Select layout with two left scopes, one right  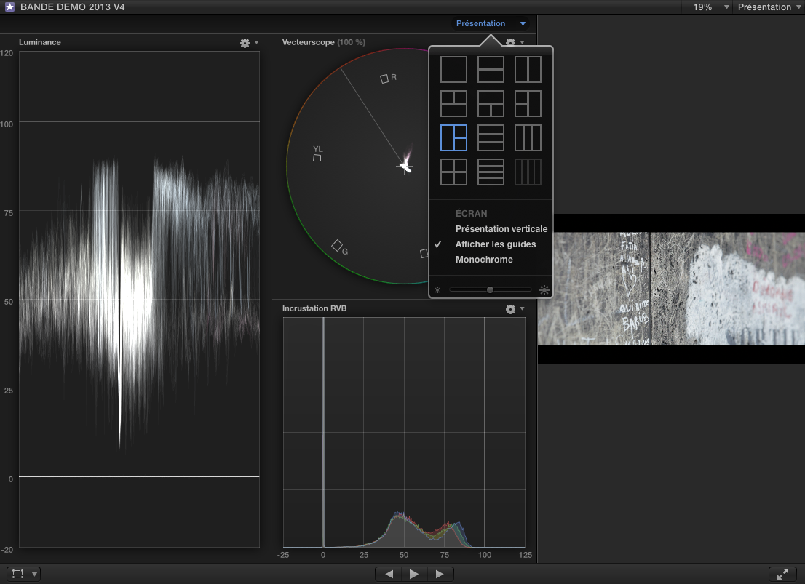point(528,104)
